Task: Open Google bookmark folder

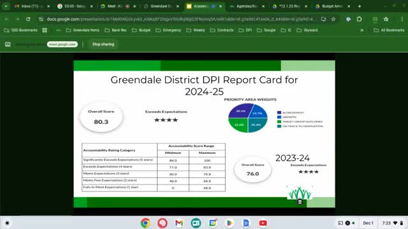Action: tap(266, 31)
